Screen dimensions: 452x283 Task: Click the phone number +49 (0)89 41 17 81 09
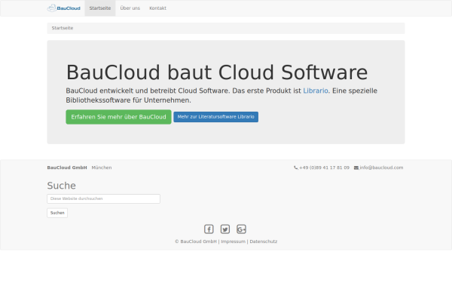click(324, 168)
